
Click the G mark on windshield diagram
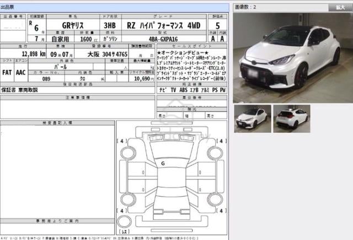(x=163, y=163)
